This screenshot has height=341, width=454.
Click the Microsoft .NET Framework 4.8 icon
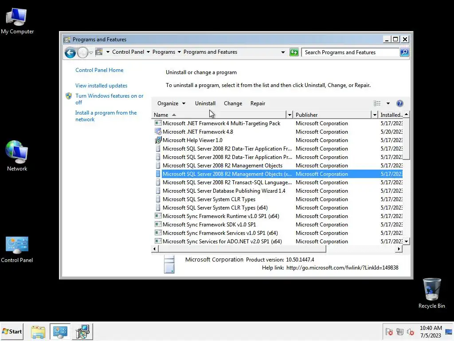tap(158, 131)
